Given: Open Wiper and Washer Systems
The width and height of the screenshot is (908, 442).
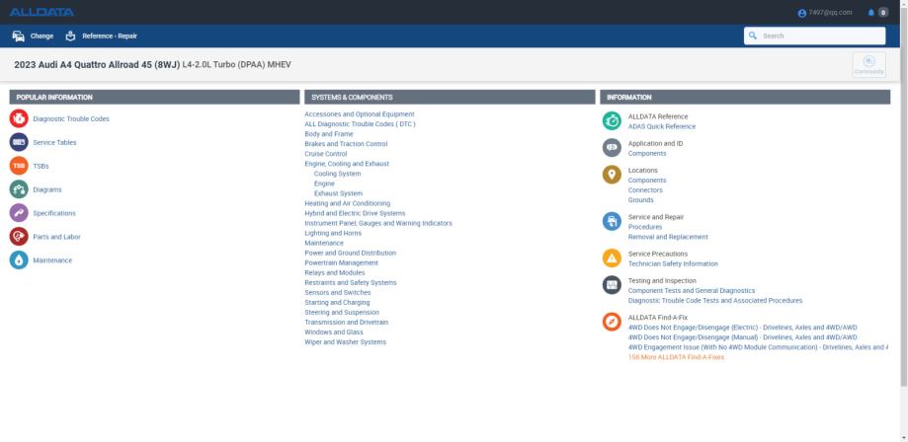Looking at the screenshot, I should pos(345,342).
